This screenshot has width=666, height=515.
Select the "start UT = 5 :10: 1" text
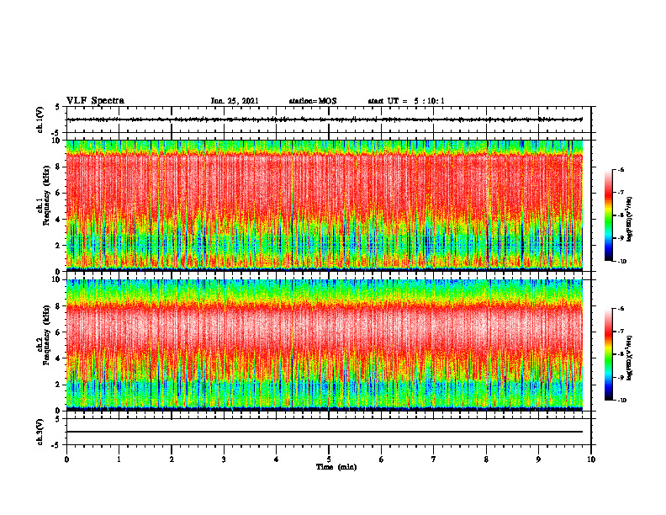point(406,101)
